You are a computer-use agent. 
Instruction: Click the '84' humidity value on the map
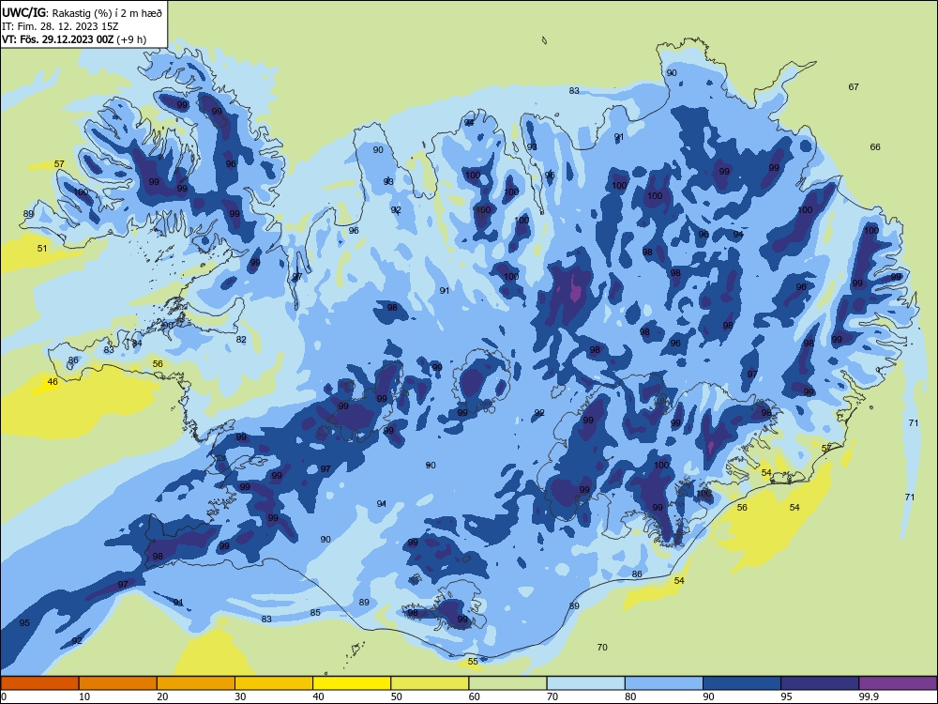tap(137, 343)
